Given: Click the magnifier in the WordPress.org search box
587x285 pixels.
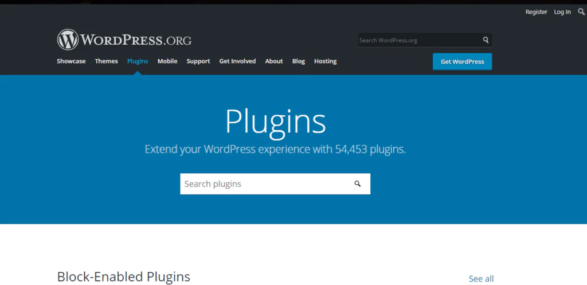Looking at the screenshot, I should (x=486, y=40).
